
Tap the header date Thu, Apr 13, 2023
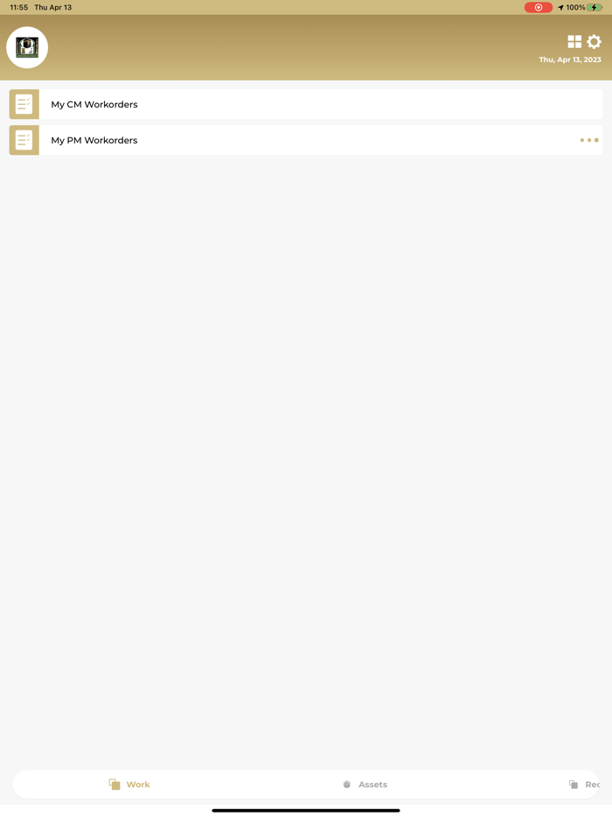(x=570, y=59)
